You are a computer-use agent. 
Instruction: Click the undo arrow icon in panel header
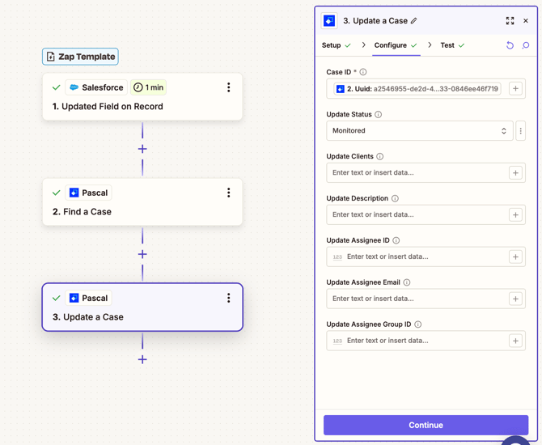pos(510,45)
